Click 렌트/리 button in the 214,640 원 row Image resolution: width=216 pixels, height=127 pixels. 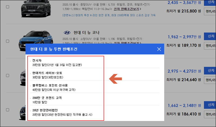pyautogui.click(x=210, y=80)
